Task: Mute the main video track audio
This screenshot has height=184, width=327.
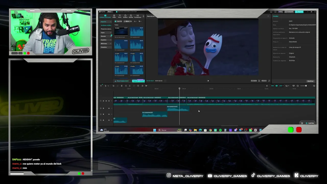Action: (109, 101)
